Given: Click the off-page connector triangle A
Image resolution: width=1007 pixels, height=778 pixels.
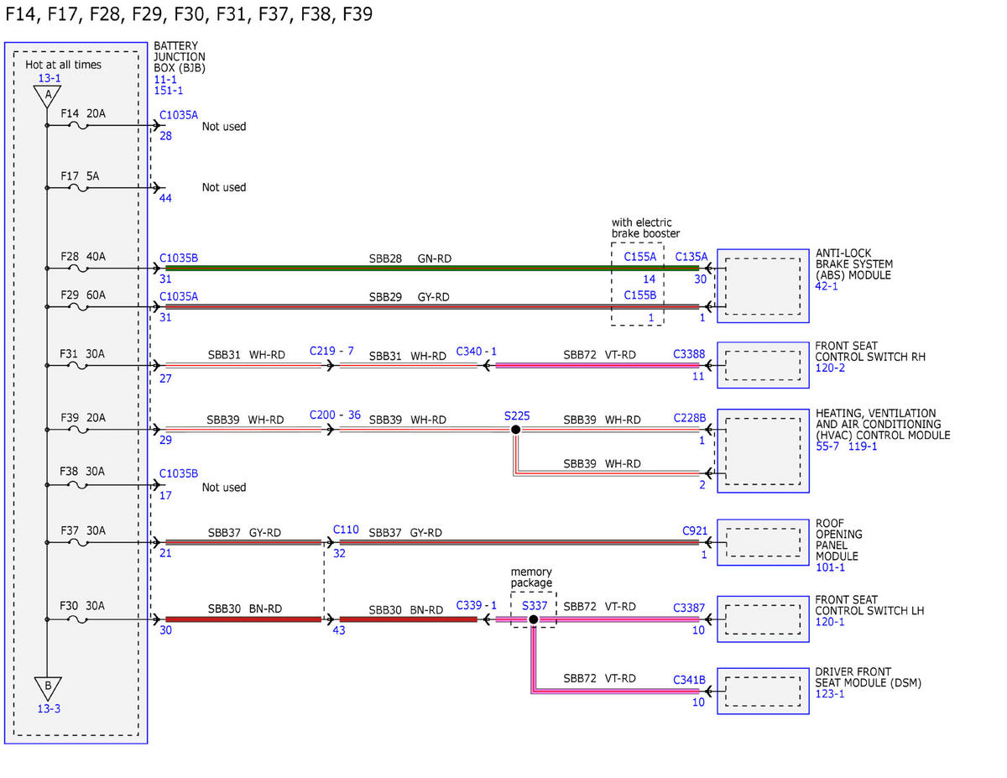Looking at the screenshot, I should tap(48, 97).
